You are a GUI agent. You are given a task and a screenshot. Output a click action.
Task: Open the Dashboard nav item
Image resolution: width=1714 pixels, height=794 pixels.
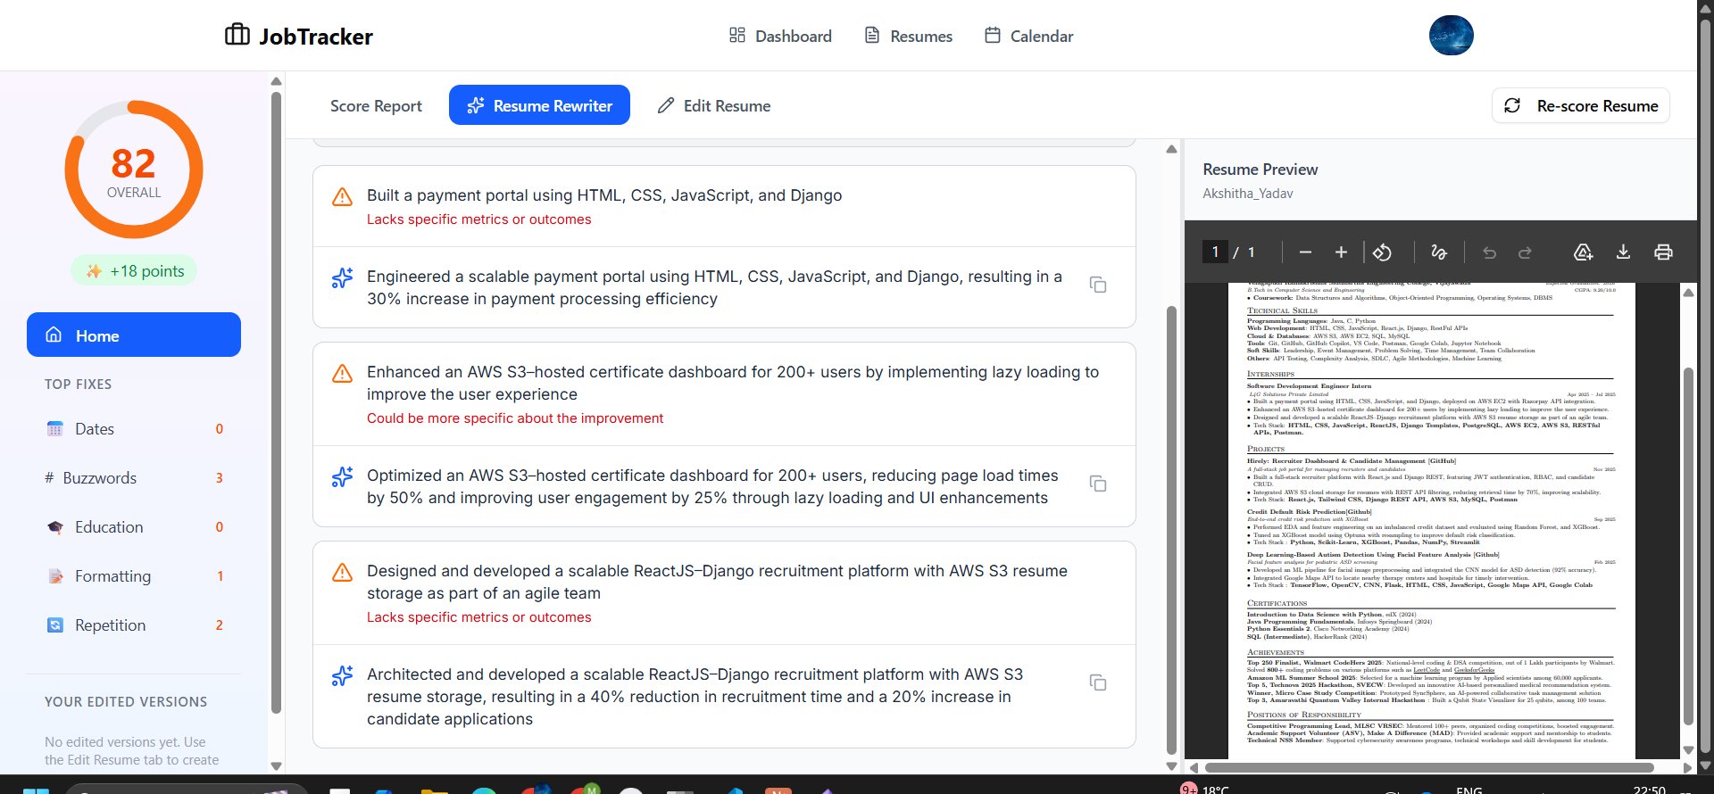[780, 36]
